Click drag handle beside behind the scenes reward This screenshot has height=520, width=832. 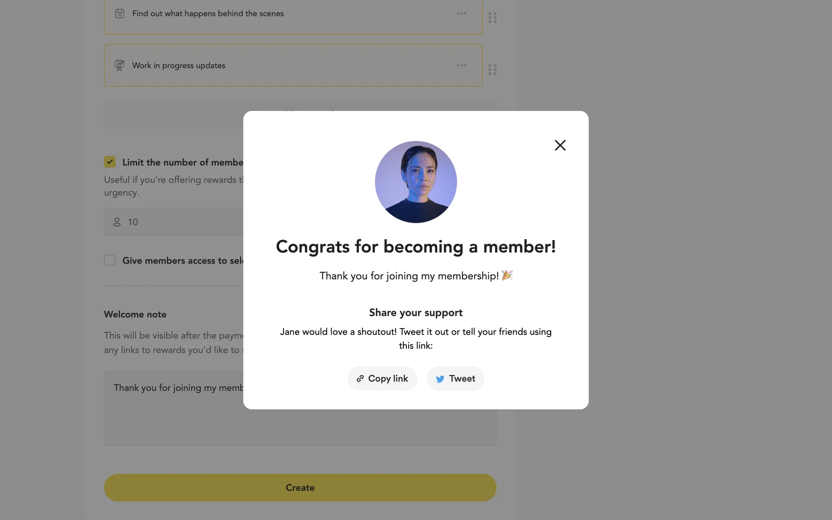coord(492,18)
